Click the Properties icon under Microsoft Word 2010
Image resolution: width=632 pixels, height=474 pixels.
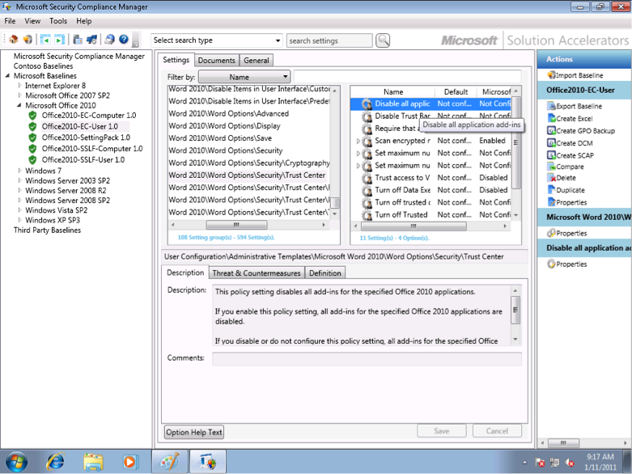(551, 233)
